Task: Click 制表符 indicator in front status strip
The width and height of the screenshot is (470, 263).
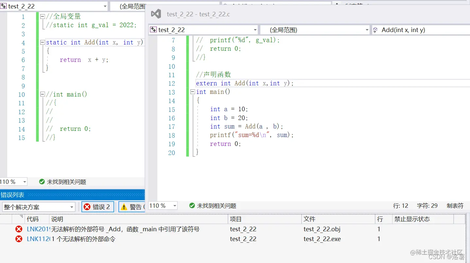Action: point(455,206)
